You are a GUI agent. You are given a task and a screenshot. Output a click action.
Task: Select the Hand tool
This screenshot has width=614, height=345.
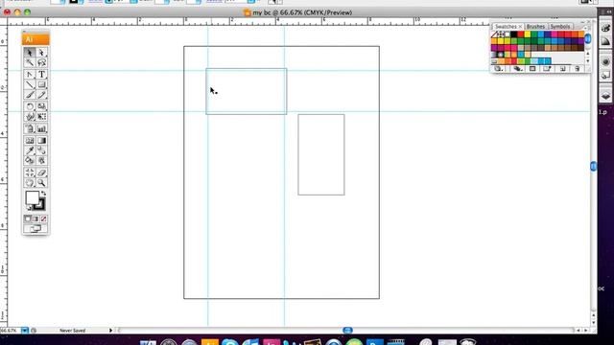pyautogui.click(x=30, y=183)
